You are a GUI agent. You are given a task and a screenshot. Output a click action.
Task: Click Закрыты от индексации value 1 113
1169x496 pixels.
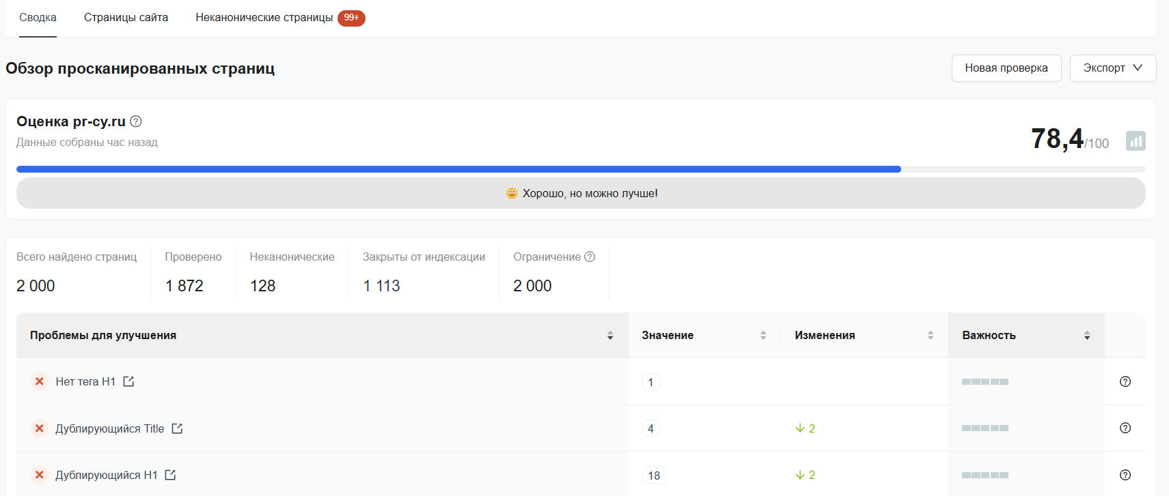click(x=381, y=286)
